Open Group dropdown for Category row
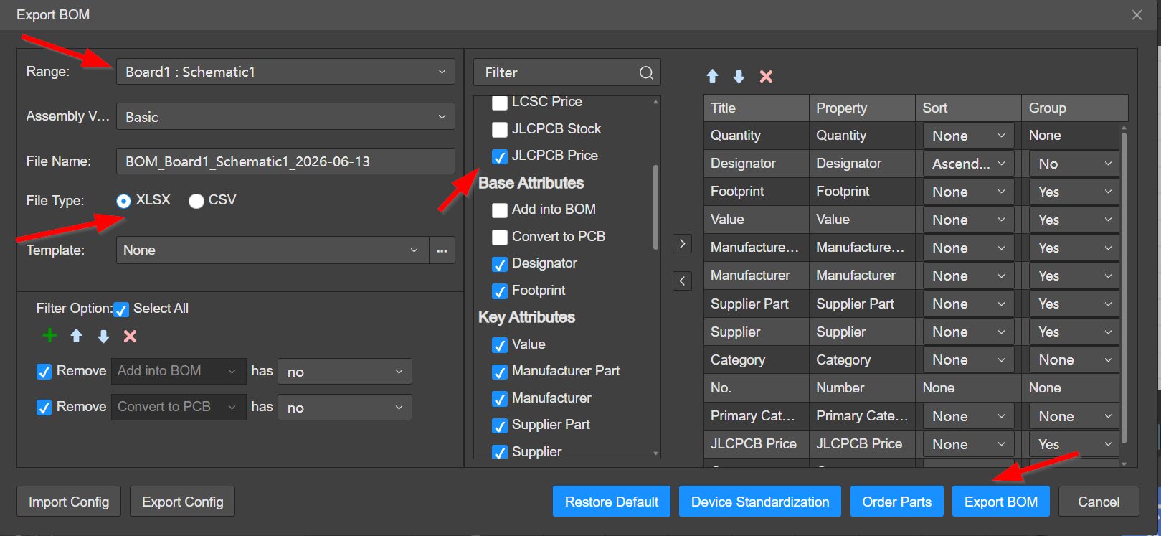 tap(1074, 359)
